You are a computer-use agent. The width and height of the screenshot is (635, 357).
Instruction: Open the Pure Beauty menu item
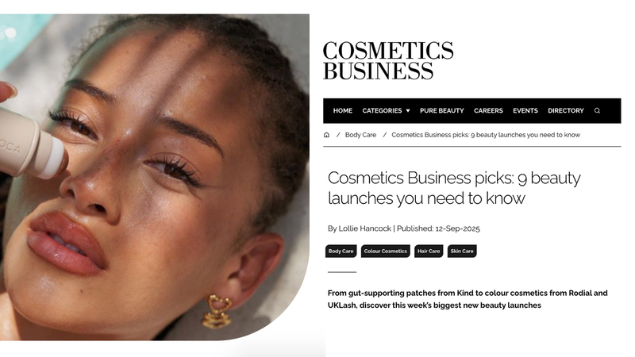442,110
